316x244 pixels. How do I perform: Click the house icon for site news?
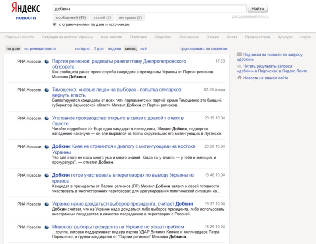[239, 78]
